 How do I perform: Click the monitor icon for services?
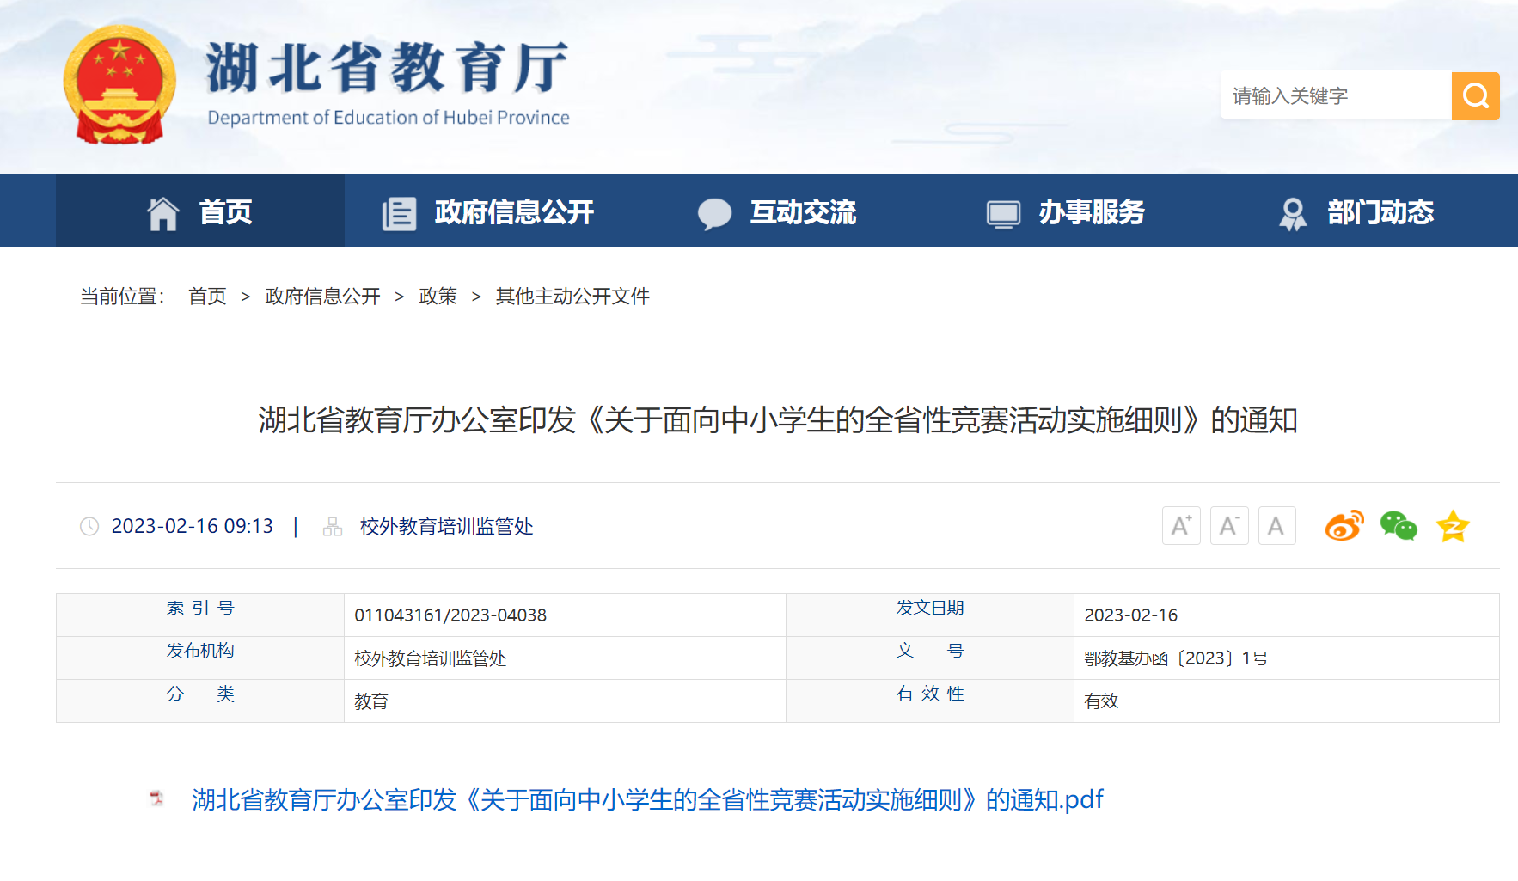tap(1003, 214)
